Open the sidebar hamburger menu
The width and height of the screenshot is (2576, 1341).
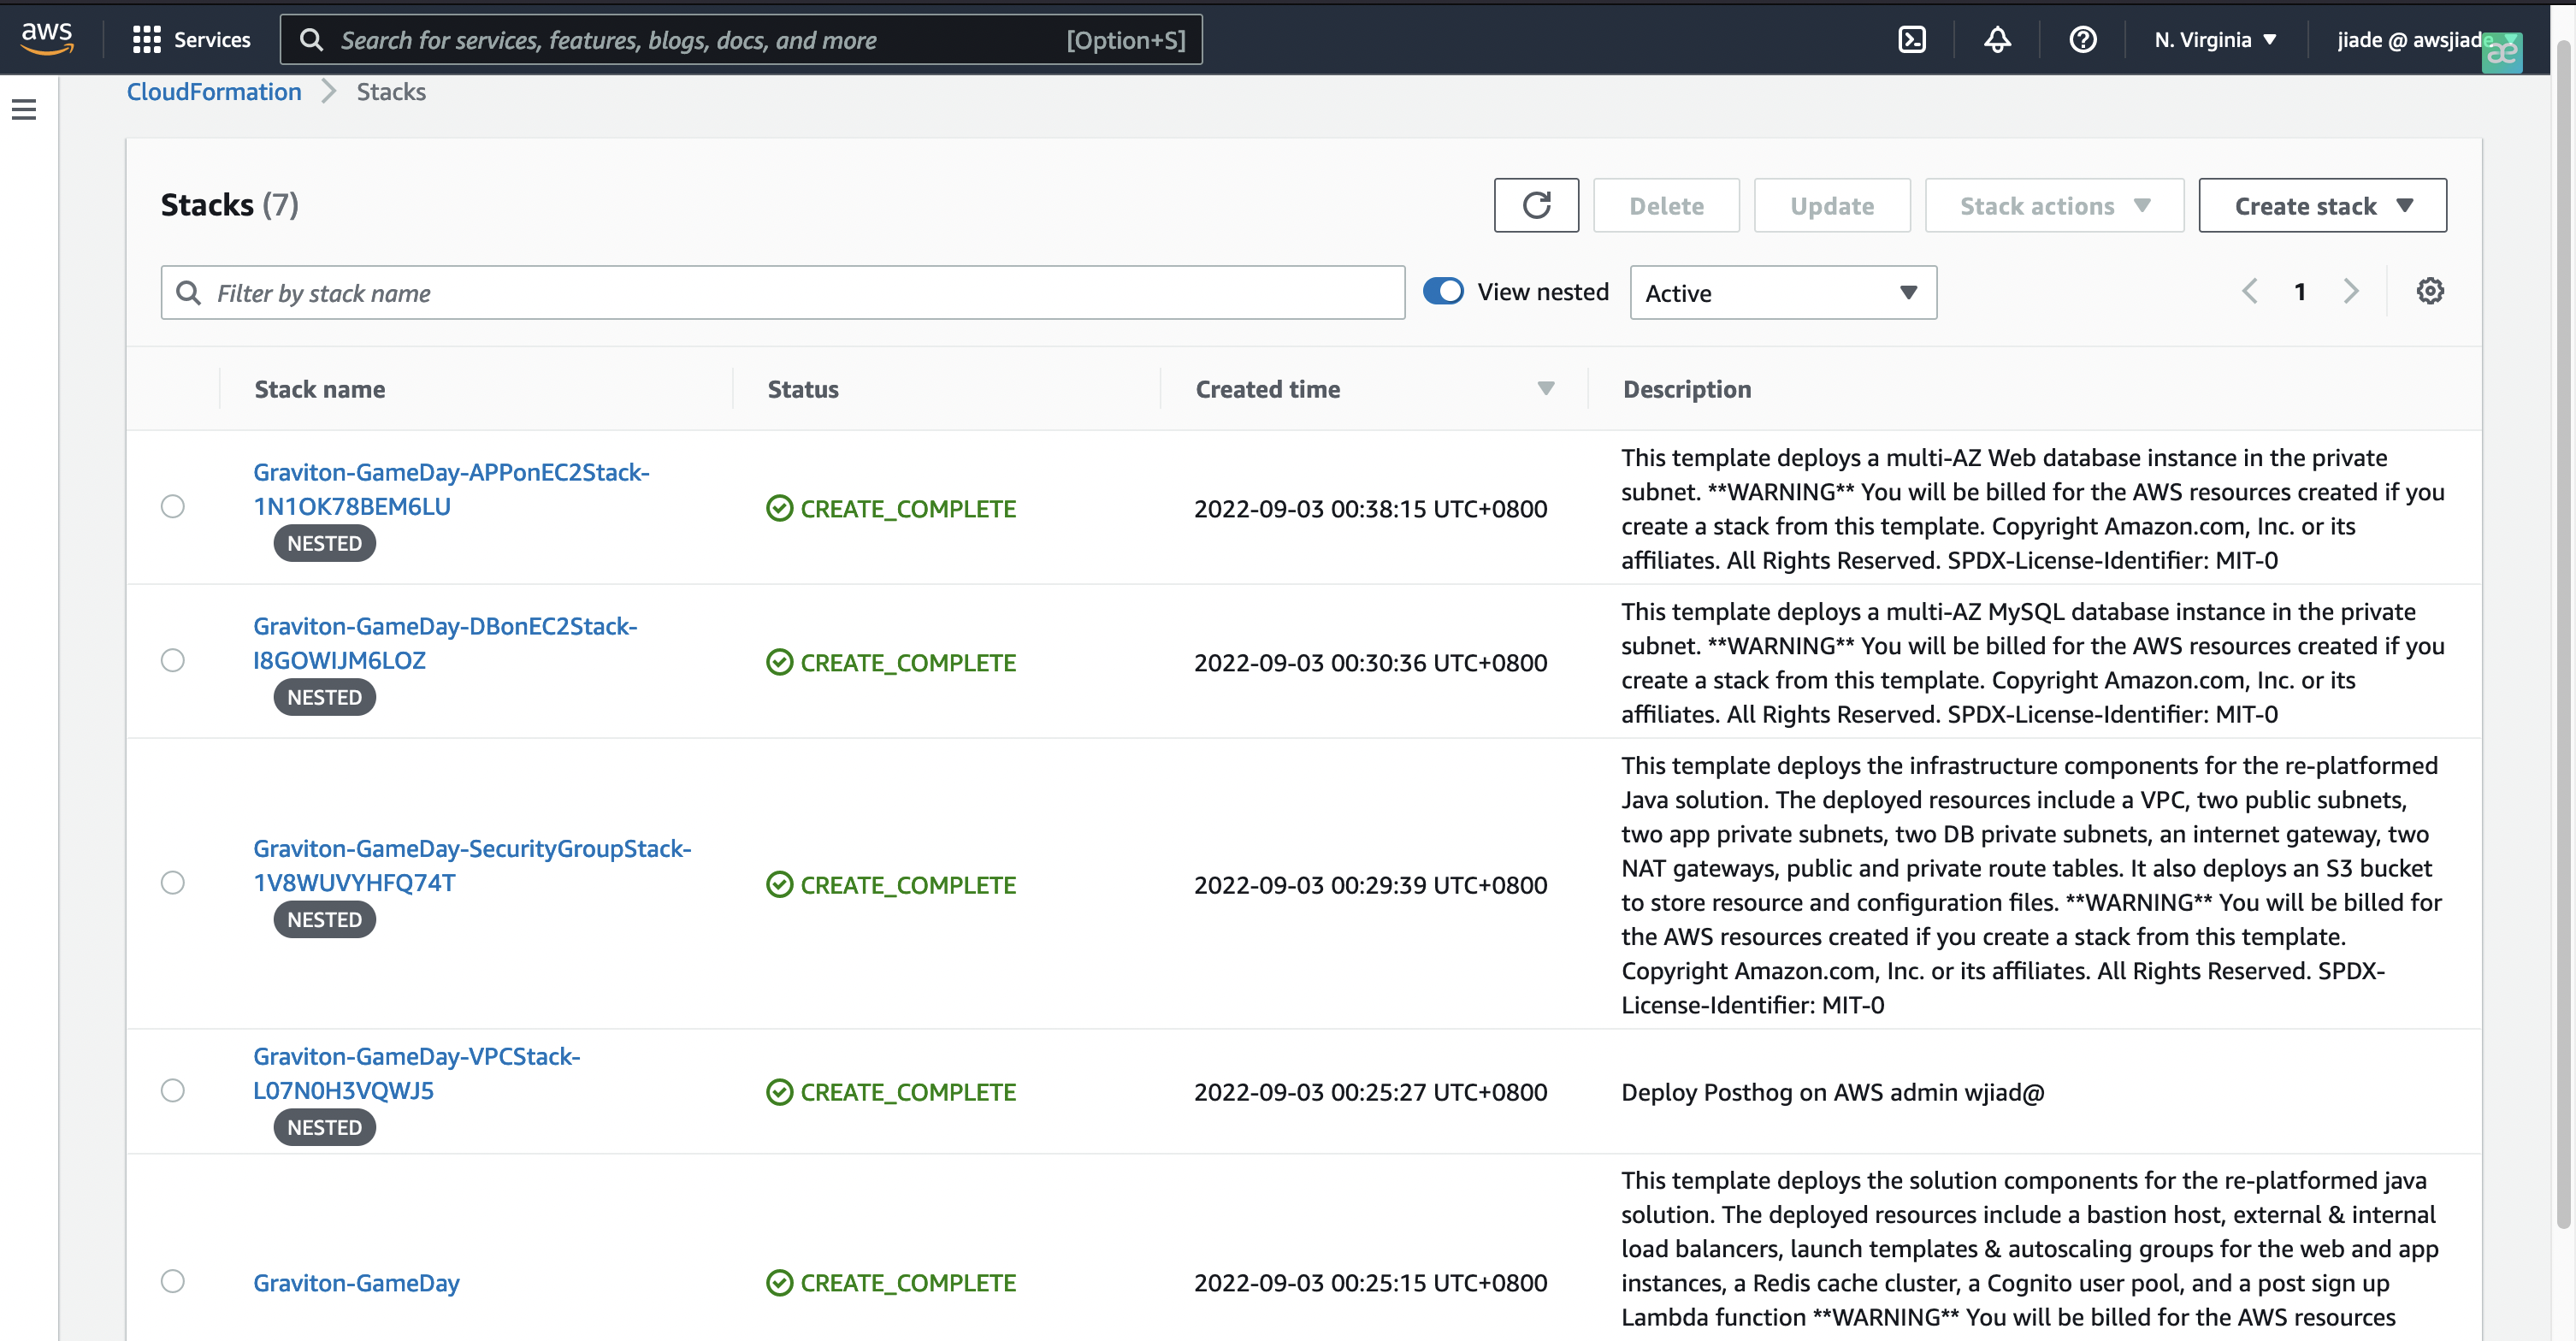tap(24, 109)
